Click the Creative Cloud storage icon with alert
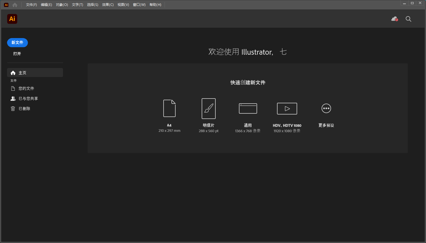 click(x=394, y=19)
